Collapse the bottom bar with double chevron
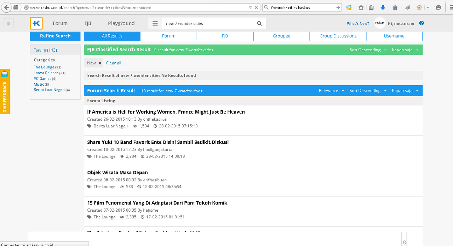The image size is (453, 246). point(404,242)
